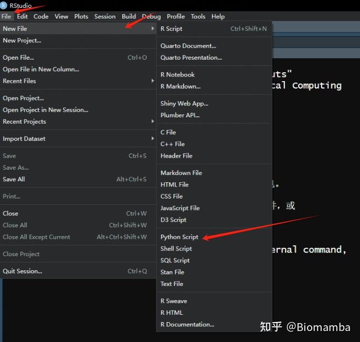Open the Plots menu

pos(81,16)
